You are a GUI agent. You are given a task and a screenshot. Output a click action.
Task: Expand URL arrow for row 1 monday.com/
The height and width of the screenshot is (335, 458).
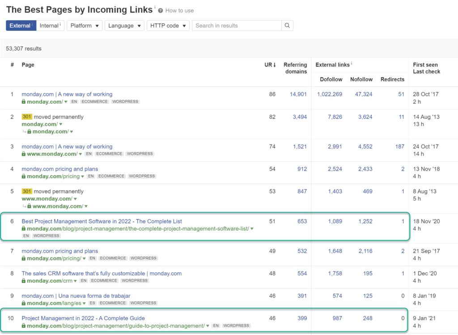click(x=66, y=102)
